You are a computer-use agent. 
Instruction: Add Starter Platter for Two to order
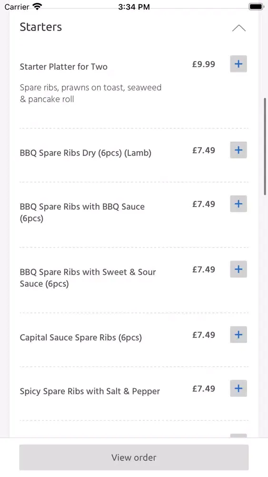[238, 64]
